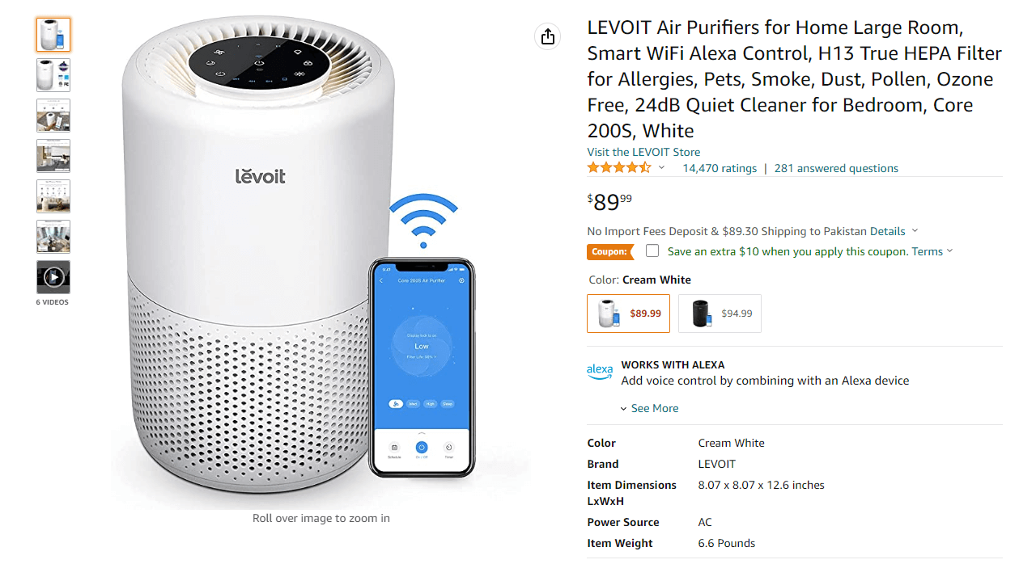The height and width of the screenshot is (564, 1019).
Task: Expand See More under Works With Alexa
Action: [649, 408]
